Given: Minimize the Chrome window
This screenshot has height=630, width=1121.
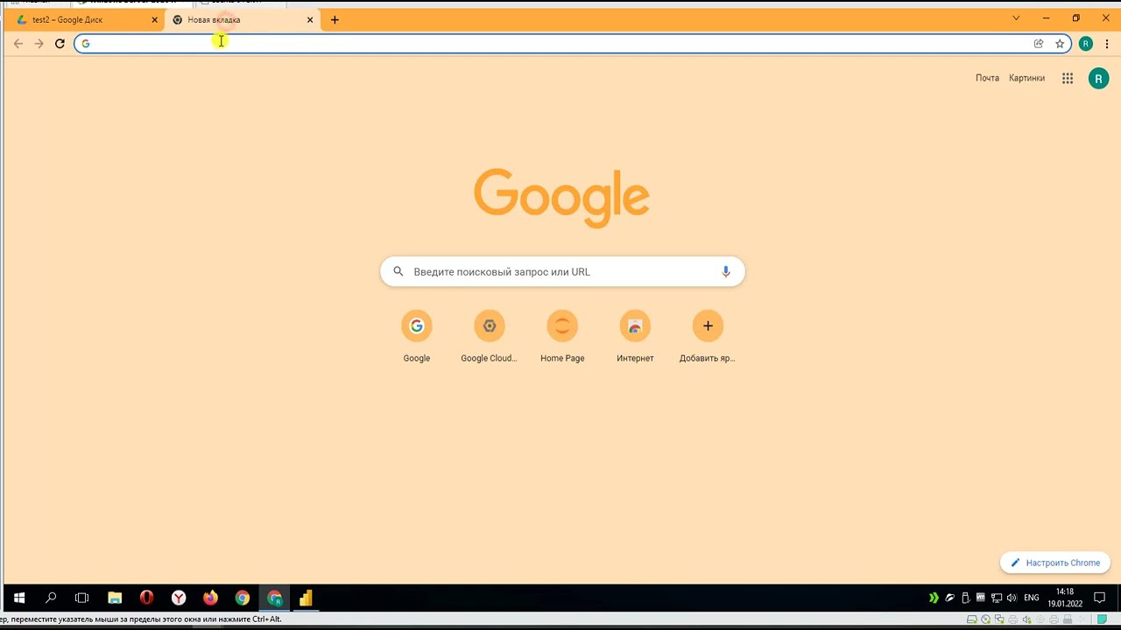Looking at the screenshot, I should [x=1046, y=18].
